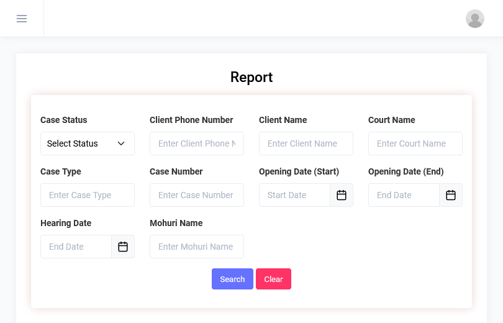Focus the Client Phone Number field
Screen dimensions: 503x323
click(x=197, y=143)
